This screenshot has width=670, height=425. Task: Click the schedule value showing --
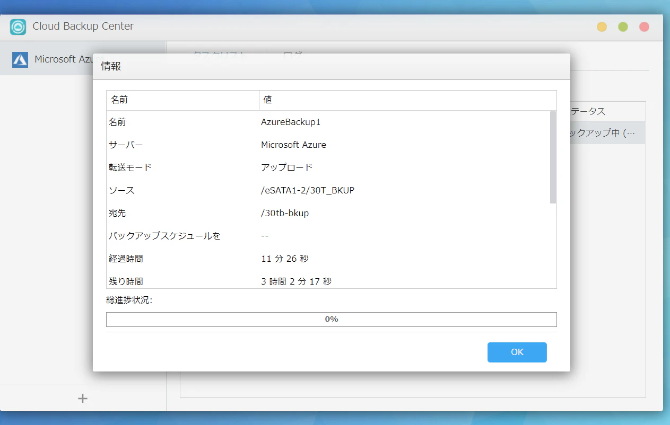pyautogui.click(x=265, y=236)
